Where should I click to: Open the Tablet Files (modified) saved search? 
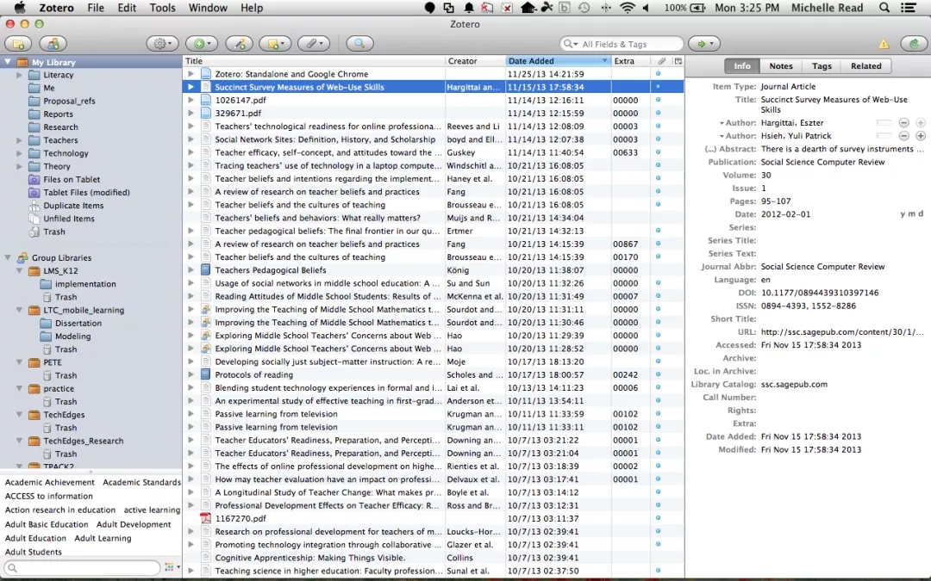coord(86,193)
